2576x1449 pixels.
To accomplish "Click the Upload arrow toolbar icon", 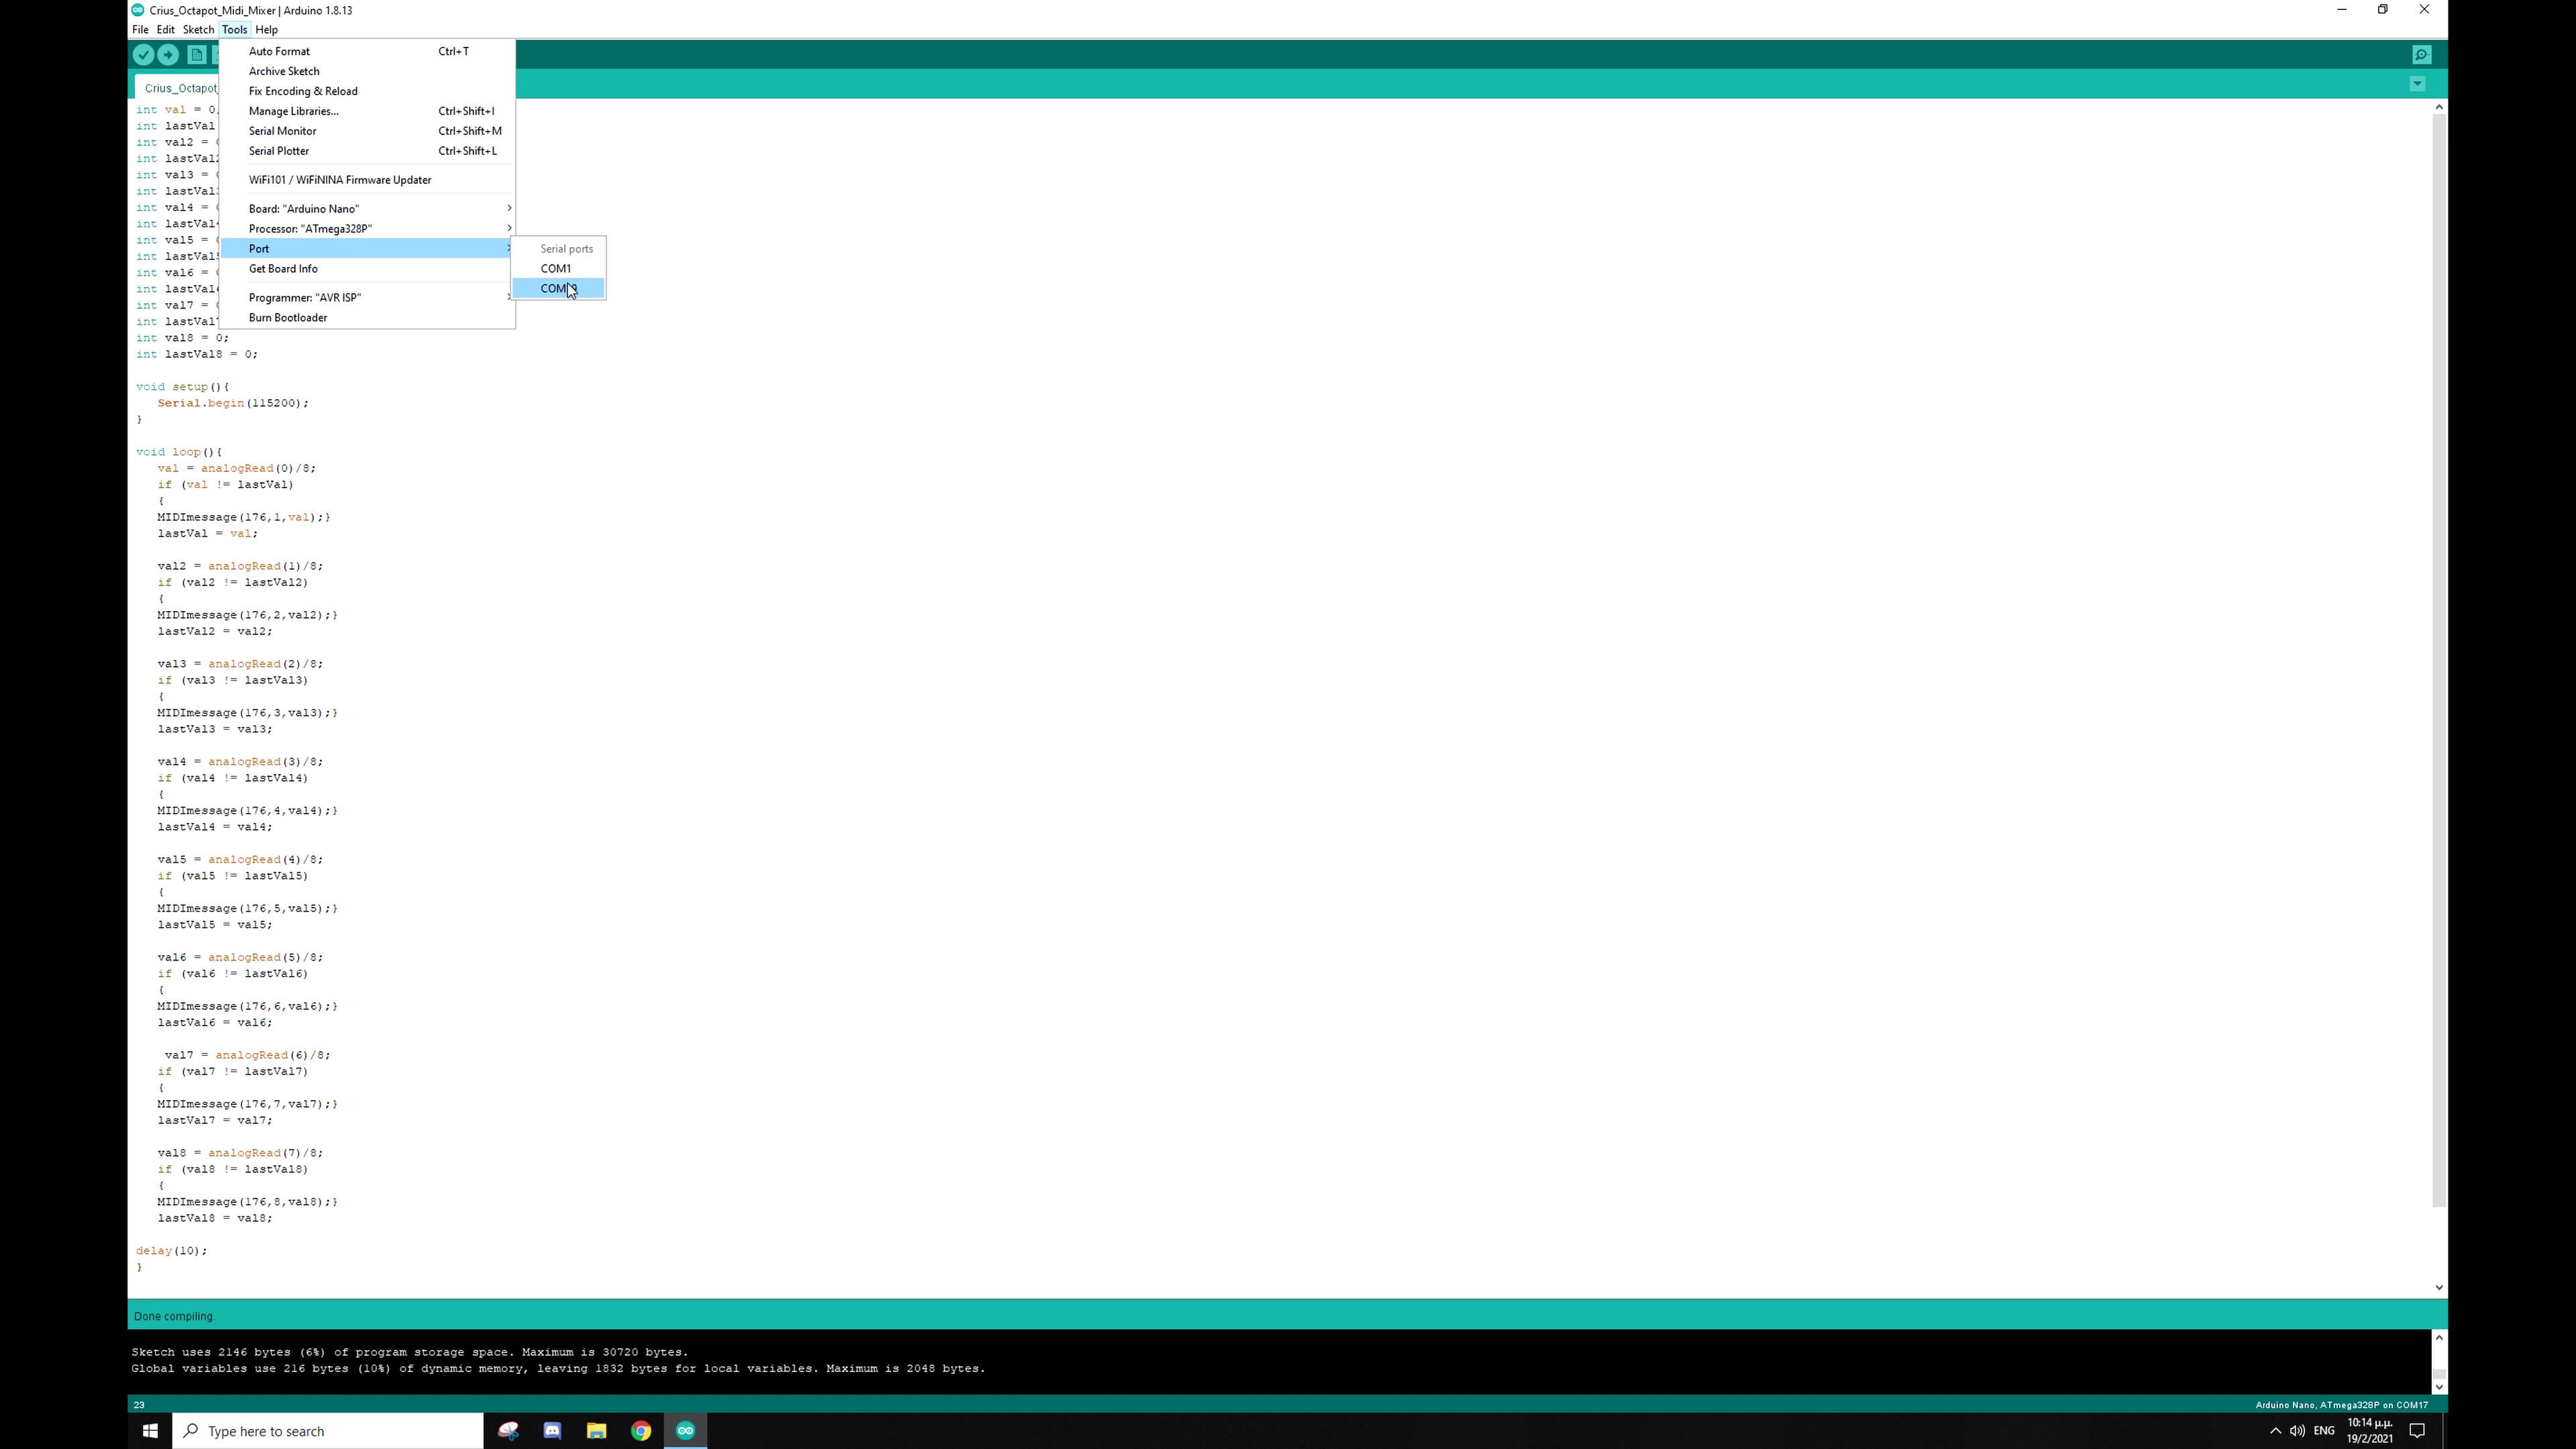I will pos(168,55).
